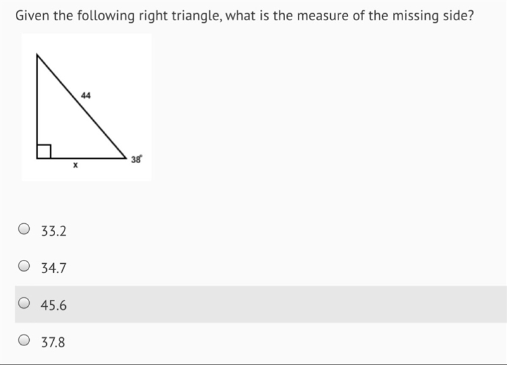The image size is (507, 365).
Task: Click the right-angle square marker
Action: tap(44, 152)
